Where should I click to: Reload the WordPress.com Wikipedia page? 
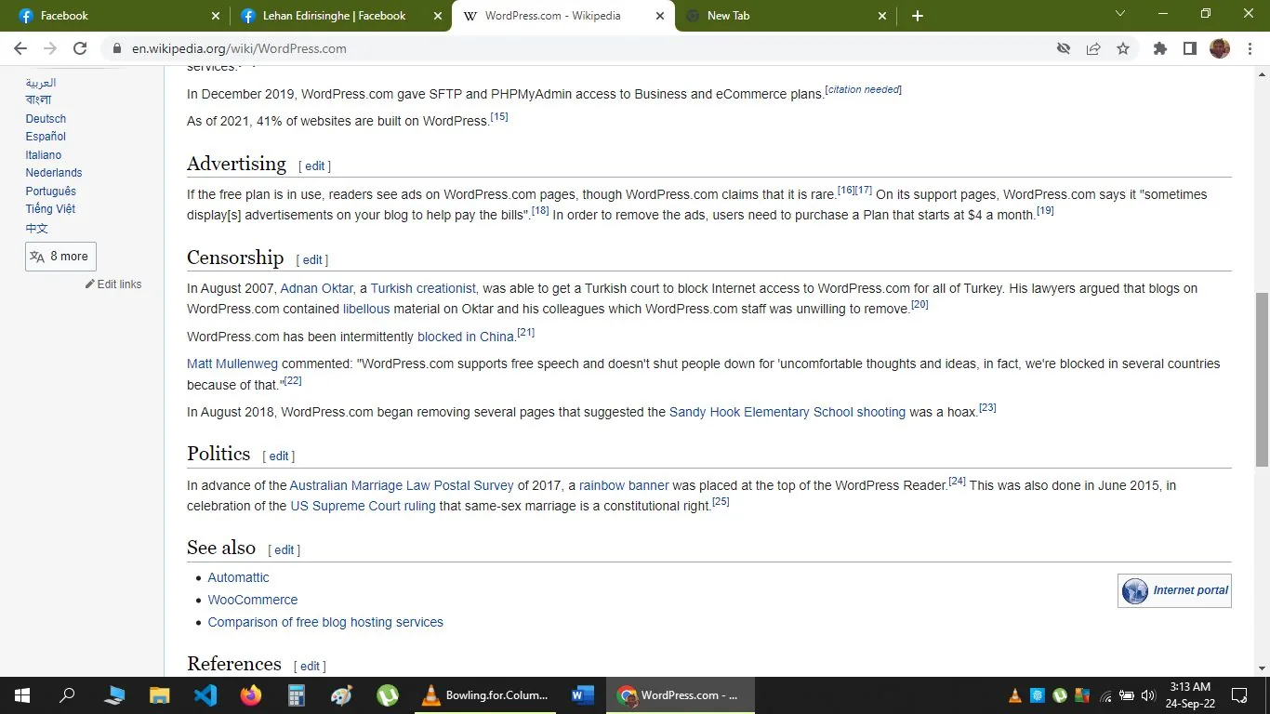coord(80,48)
